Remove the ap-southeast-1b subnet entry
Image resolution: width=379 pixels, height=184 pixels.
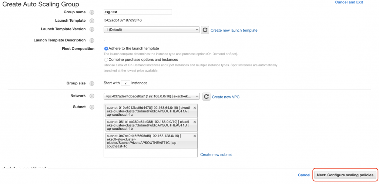[195, 122]
